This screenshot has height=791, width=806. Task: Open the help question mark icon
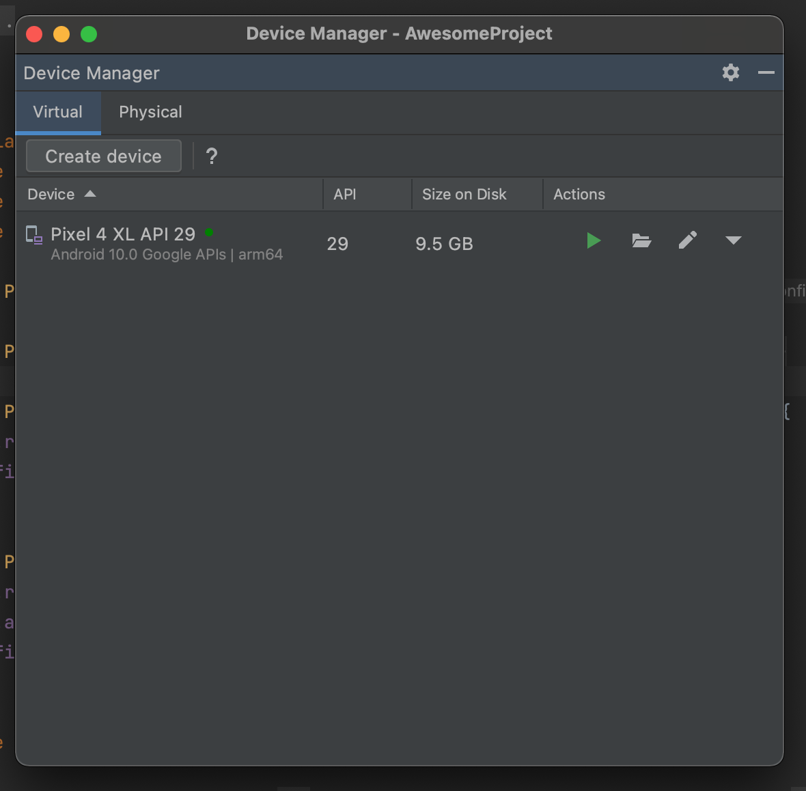click(211, 156)
